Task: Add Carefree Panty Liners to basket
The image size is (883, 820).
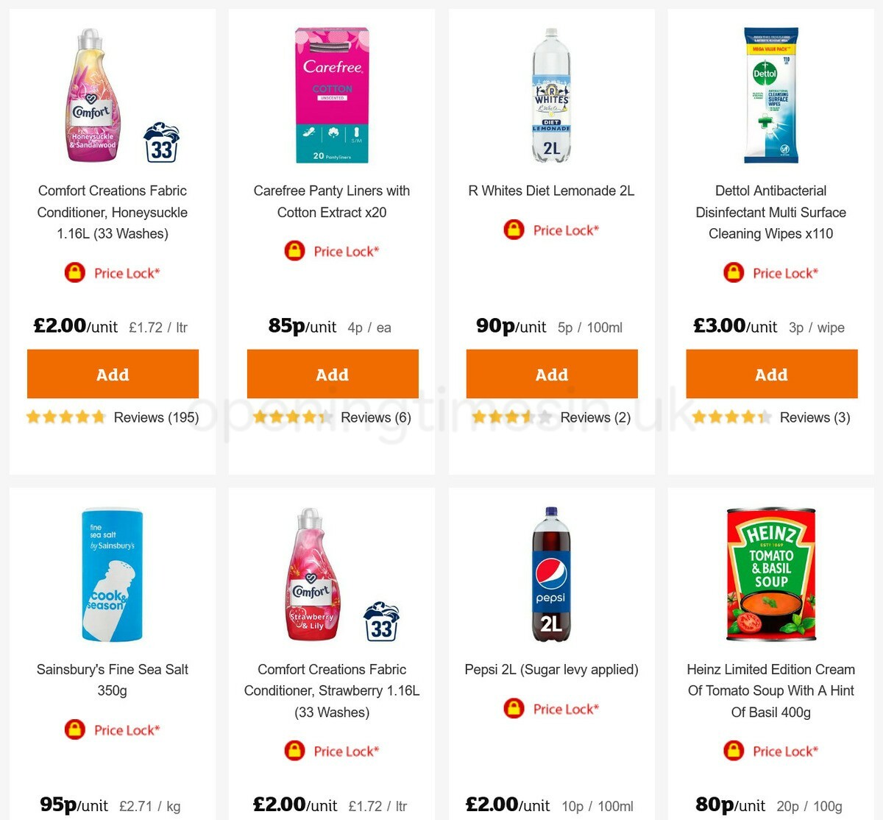Action: pyautogui.click(x=332, y=374)
